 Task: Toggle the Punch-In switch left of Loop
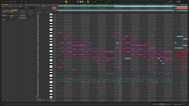[x=106, y=2]
